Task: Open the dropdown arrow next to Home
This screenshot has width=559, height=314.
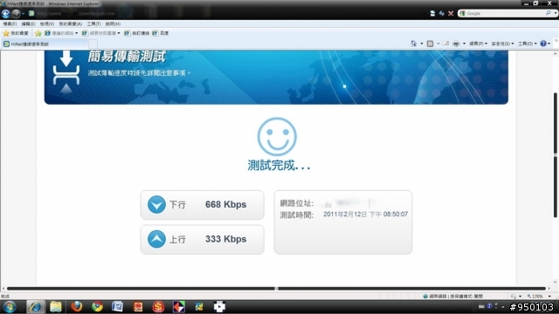Action: point(422,44)
